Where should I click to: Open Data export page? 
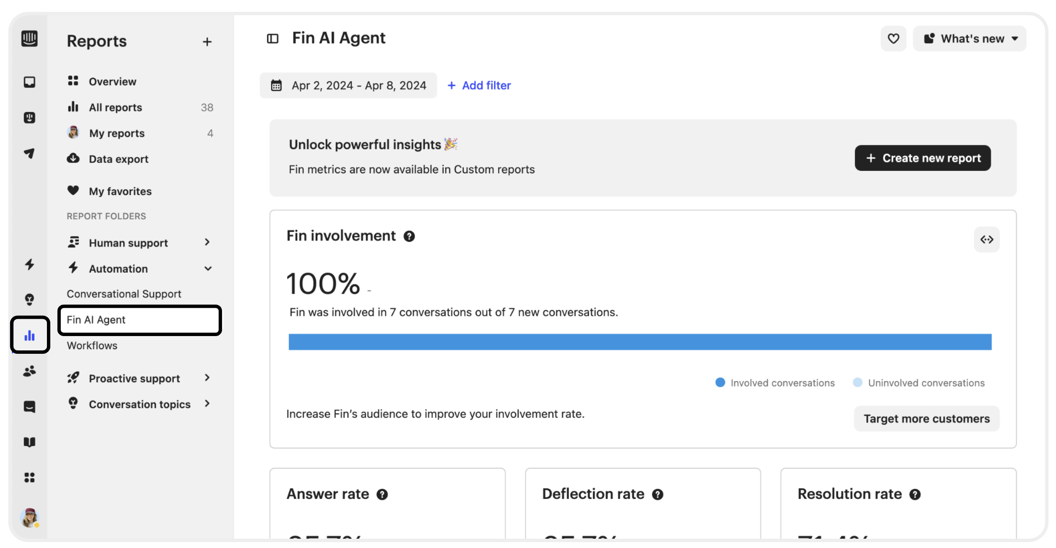[x=140, y=159]
